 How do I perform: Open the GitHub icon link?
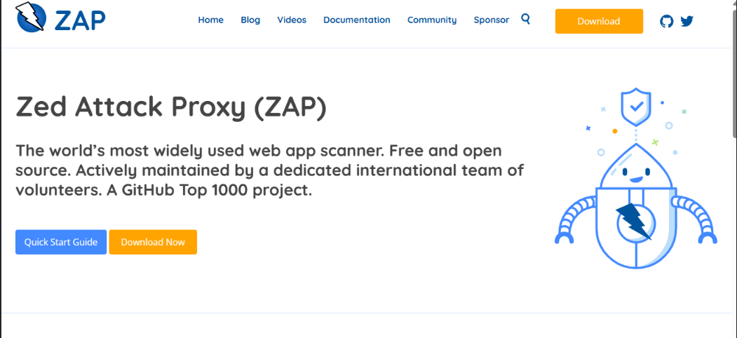pos(667,21)
